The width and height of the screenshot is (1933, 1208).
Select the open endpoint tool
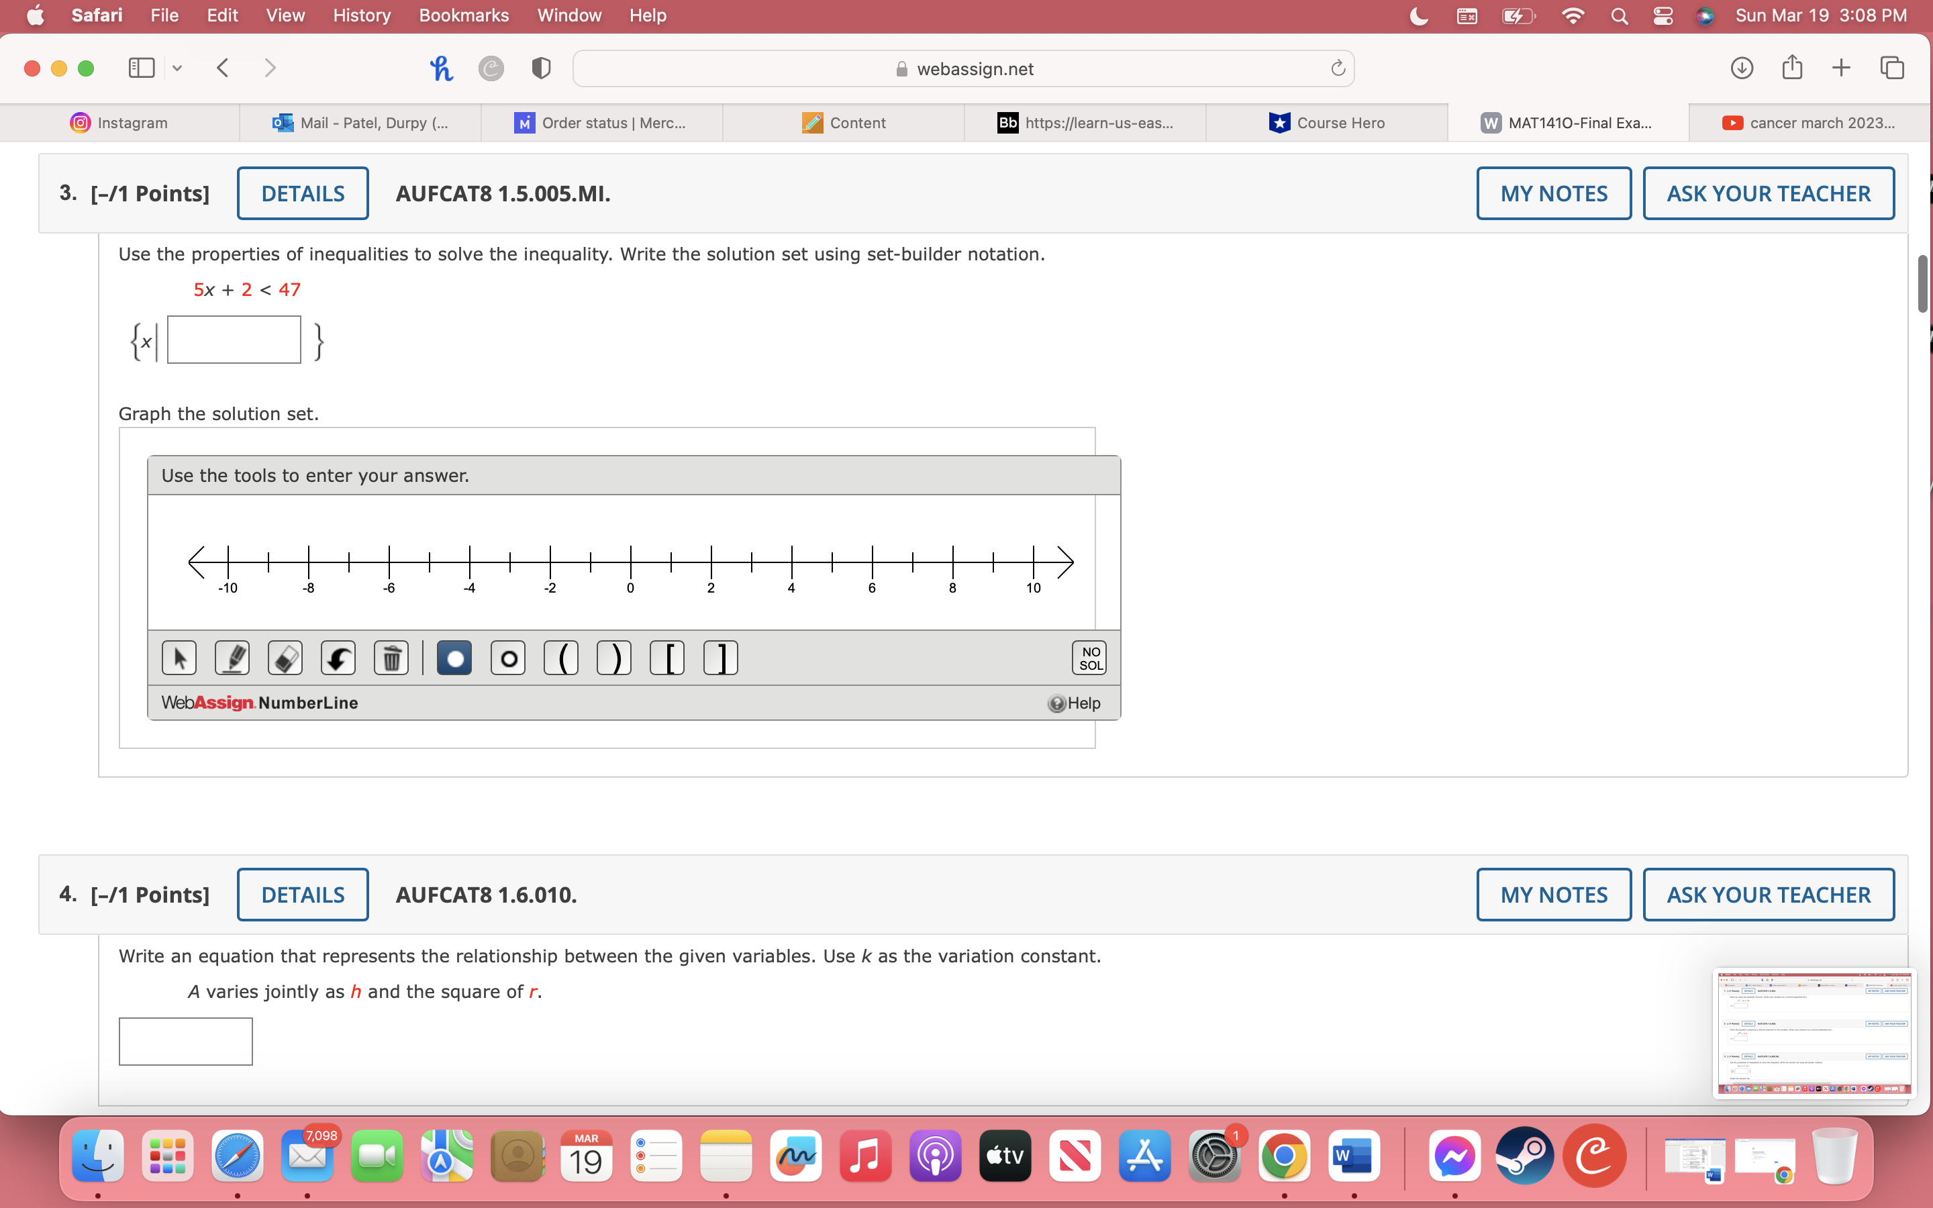[x=508, y=658]
